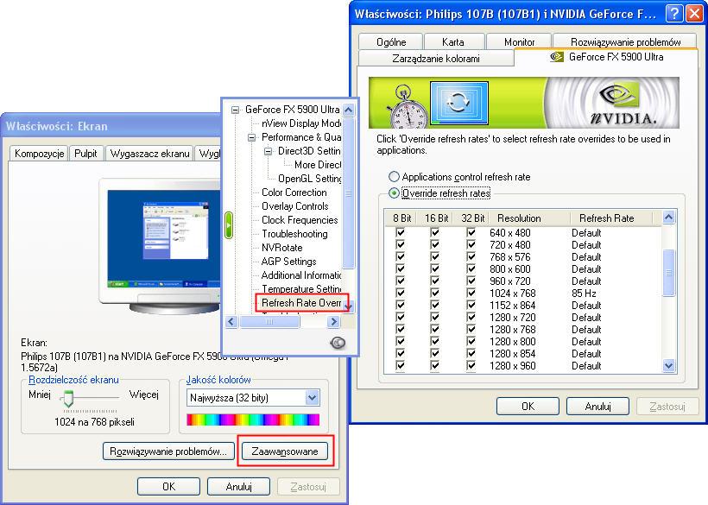
Task: Click the left arrow of the tree's horizontal scrollbar
Action: click(231, 322)
